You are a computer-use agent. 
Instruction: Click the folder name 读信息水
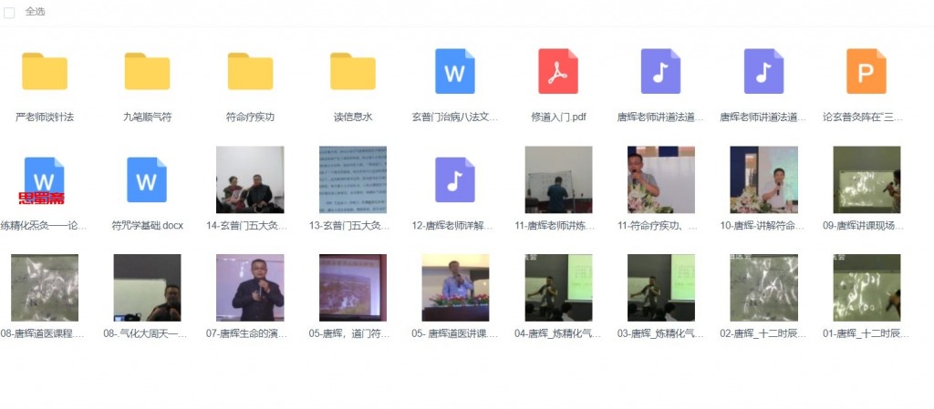(x=353, y=118)
